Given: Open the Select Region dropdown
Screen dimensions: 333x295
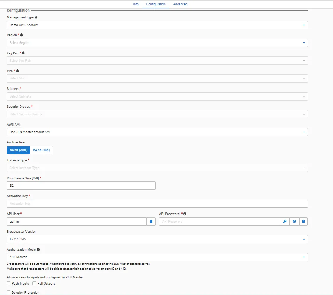Looking at the screenshot, I should [x=157, y=43].
